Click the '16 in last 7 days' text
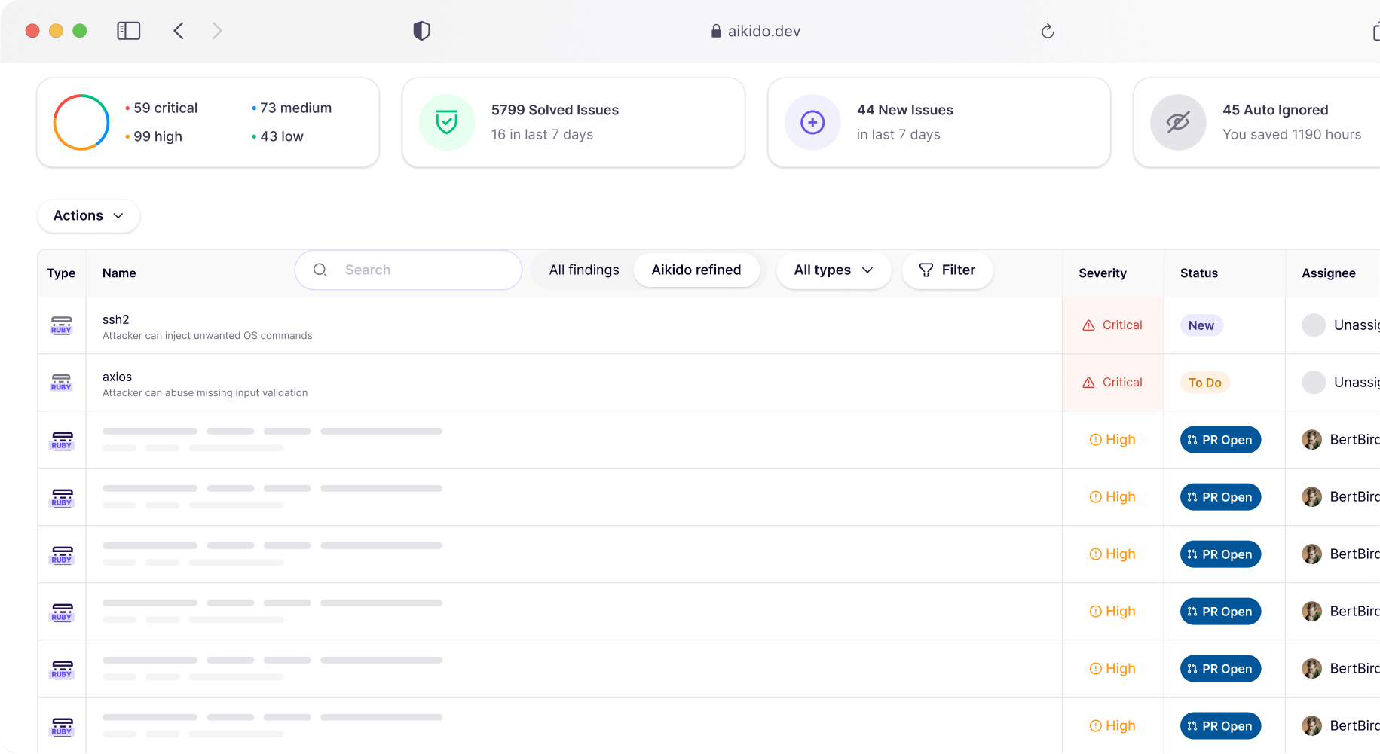Screen dimensions: 1380x754 542,134
